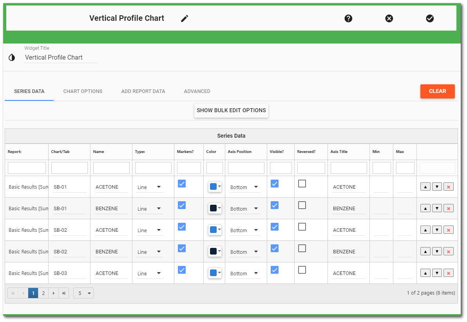Screen dimensions: 467x322
Task: Delete the SB-03 ACETONE series row
Action: click(448, 273)
